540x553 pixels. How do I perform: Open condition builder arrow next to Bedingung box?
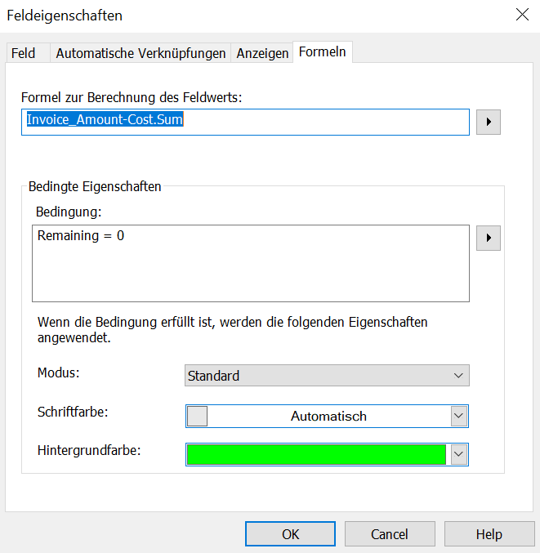click(x=489, y=238)
